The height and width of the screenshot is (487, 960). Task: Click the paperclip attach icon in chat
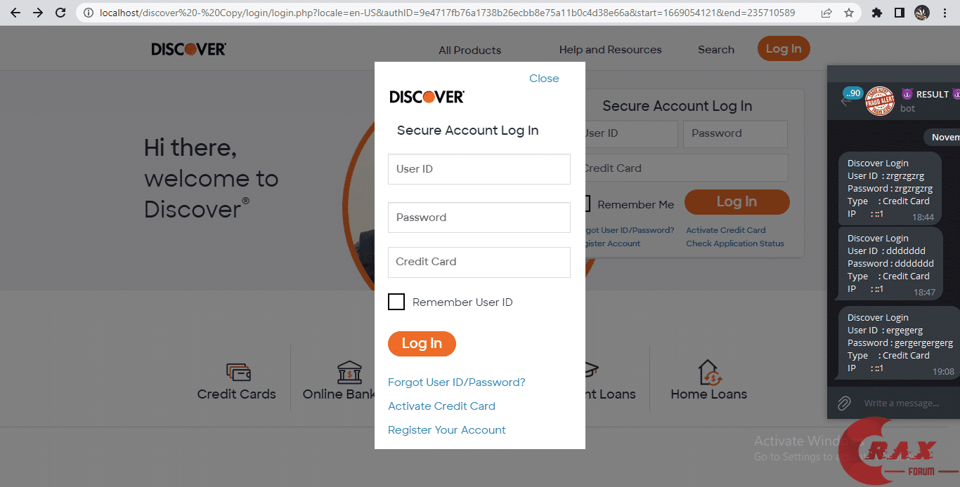pos(844,403)
